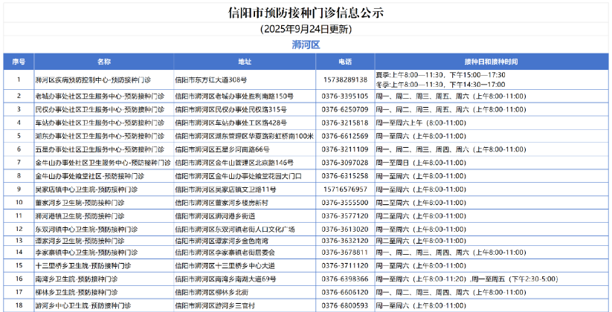The width and height of the screenshot is (612, 312).
Task: Click phone number 15738289138
Action: click(345, 79)
